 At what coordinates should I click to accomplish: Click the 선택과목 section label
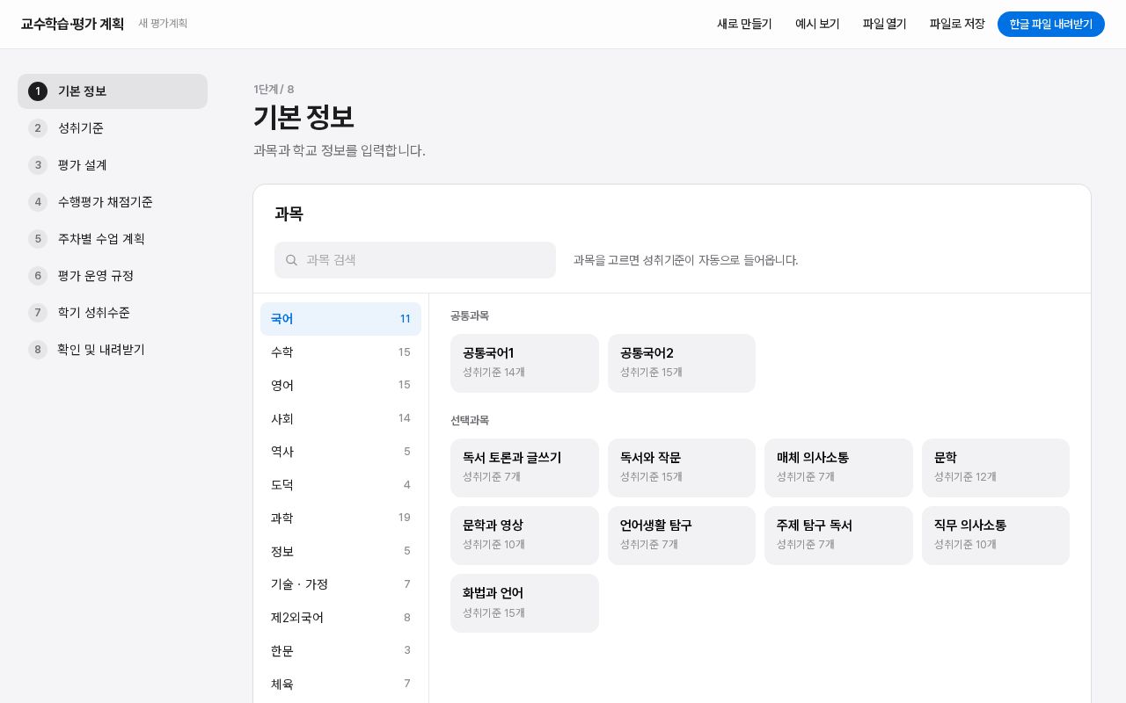coord(470,420)
